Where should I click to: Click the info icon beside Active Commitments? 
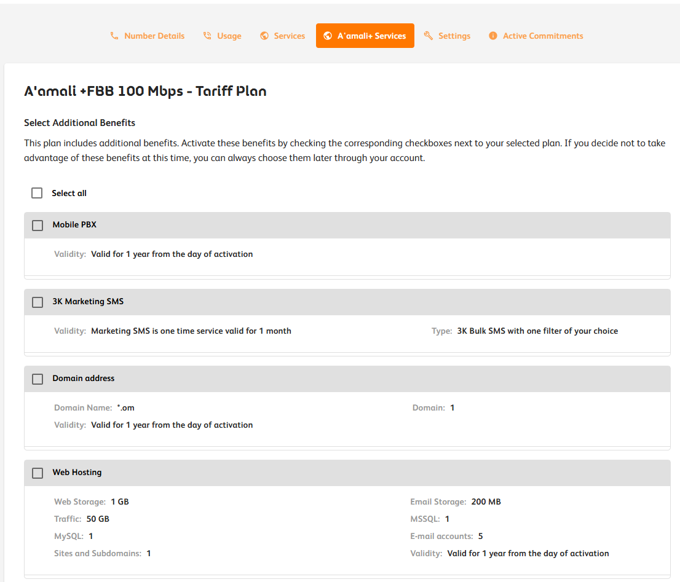coord(493,36)
